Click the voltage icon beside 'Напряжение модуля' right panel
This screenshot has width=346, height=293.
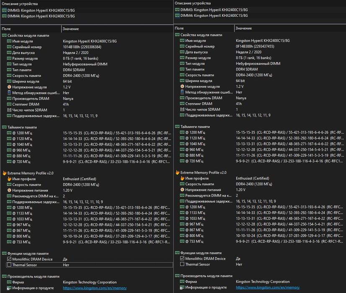point(182,86)
